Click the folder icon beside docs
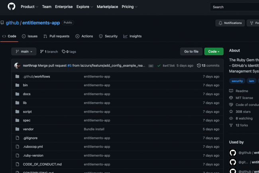This screenshot has height=173, width=259. click(x=18, y=94)
